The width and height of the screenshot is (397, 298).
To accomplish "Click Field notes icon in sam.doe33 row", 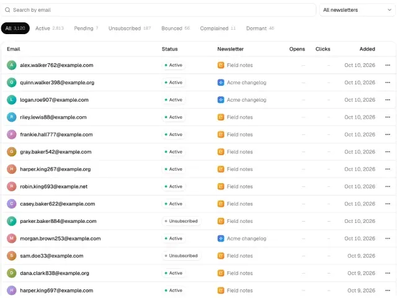I will pyautogui.click(x=221, y=256).
